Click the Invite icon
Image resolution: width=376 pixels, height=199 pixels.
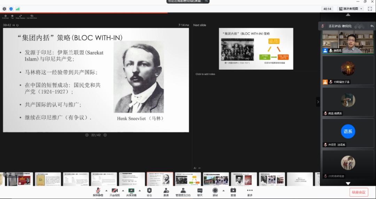pos(166,191)
